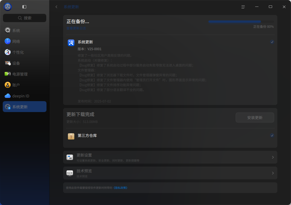The height and width of the screenshot is (205, 291).
Task: Click the backup progress bar
Action: pyautogui.click(x=241, y=22)
